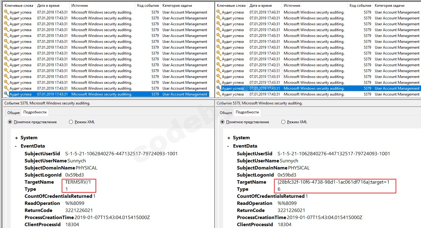Open the 'Подробности' tab in right pane
Viewport: 421px width, 228px height.
(247, 112)
